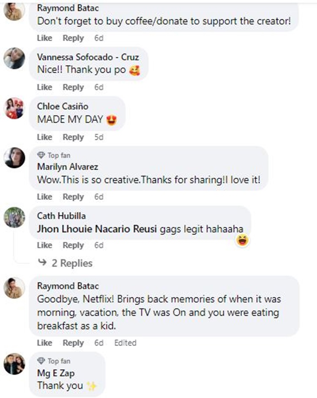Click Cath Hubilla's profile avatar
This screenshot has height=398, width=317.
(x=14, y=217)
